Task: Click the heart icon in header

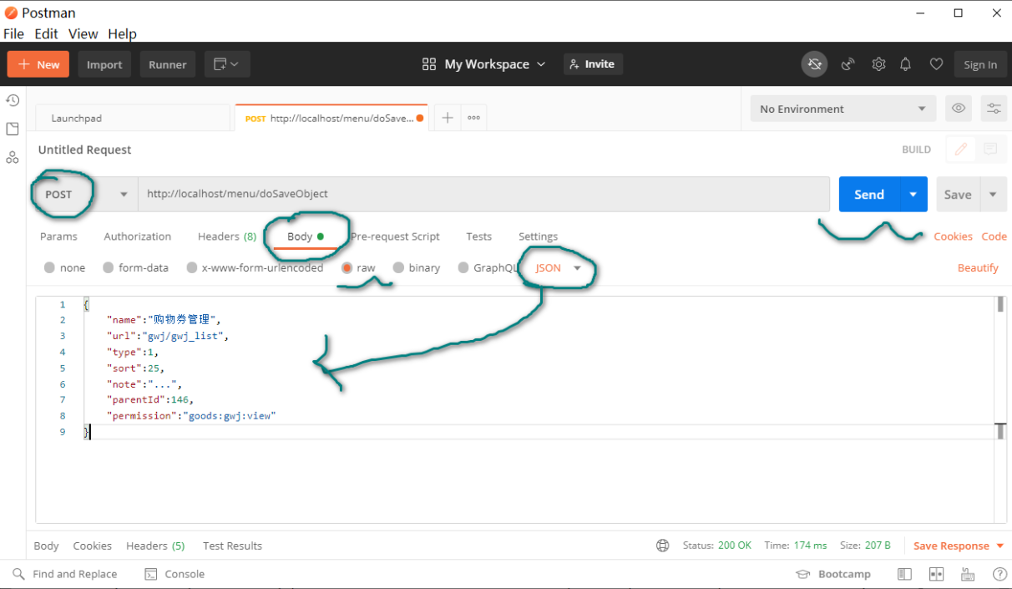Action: pos(936,64)
